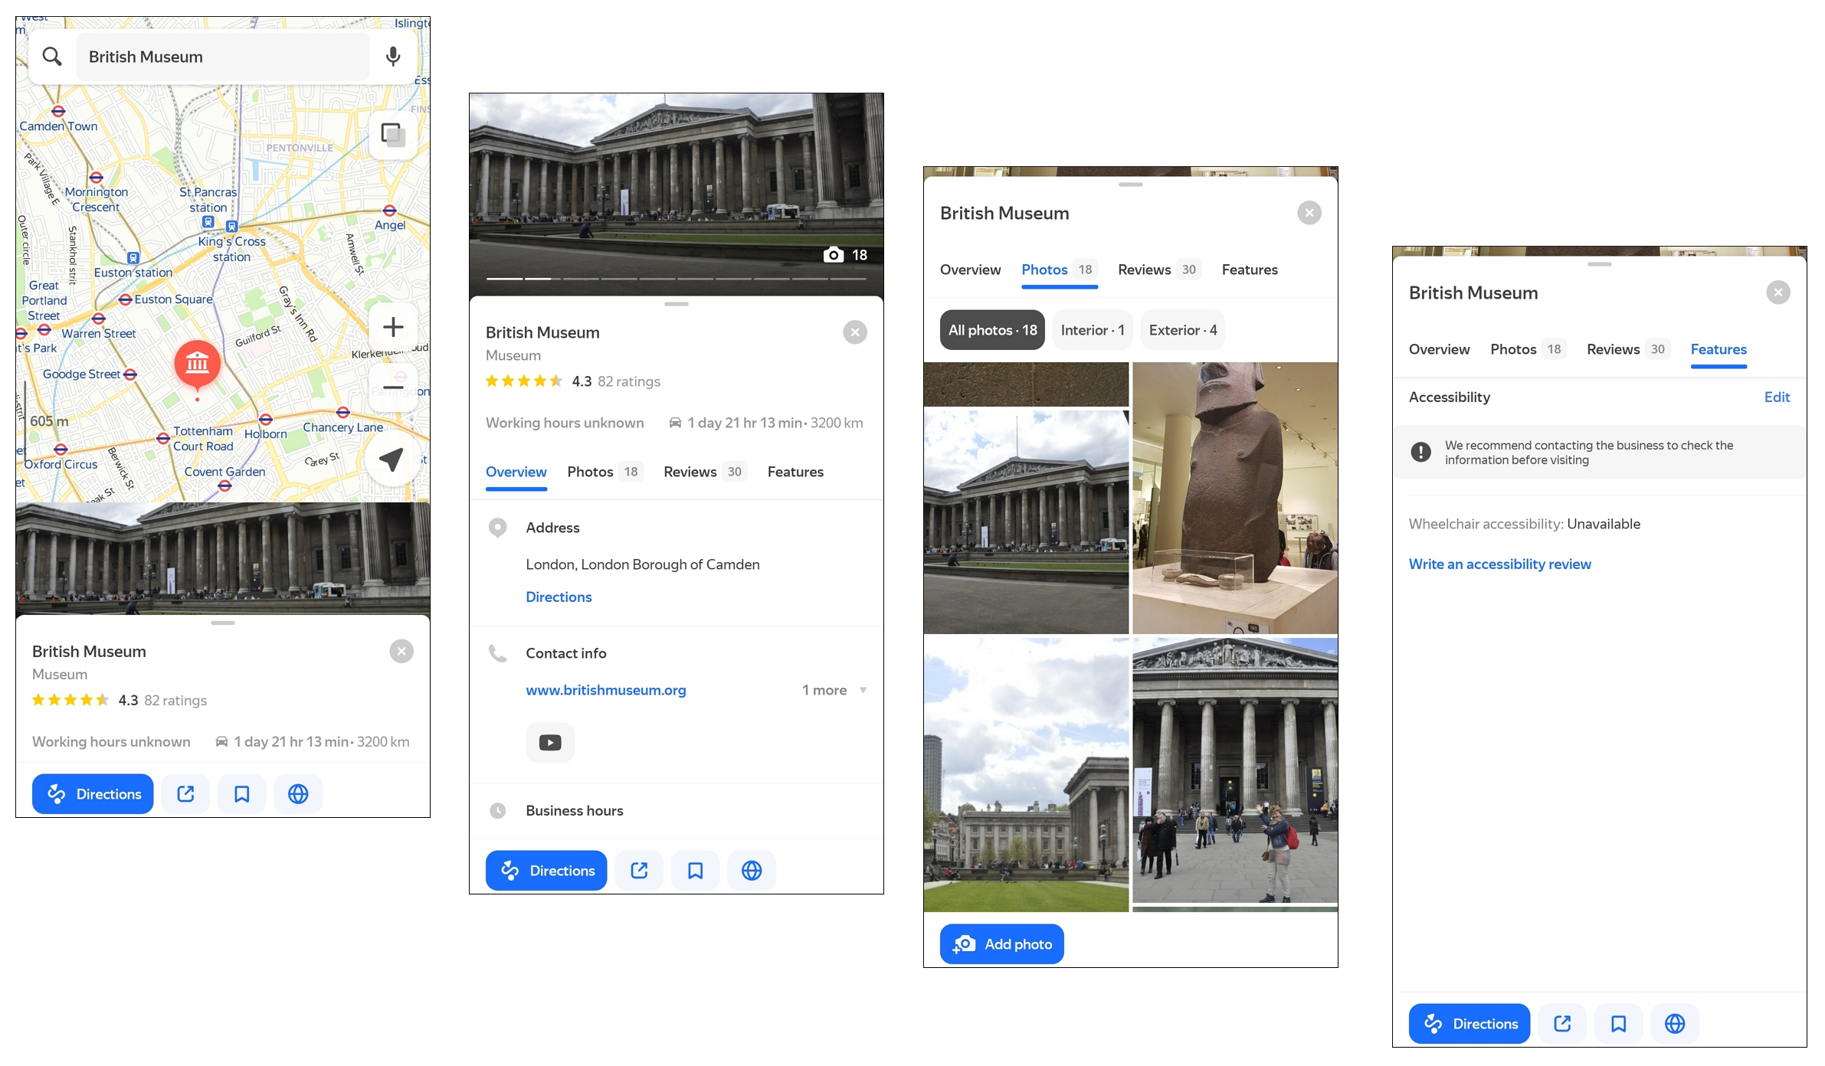
Task: Expand the Business hours section
Action: (575, 810)
